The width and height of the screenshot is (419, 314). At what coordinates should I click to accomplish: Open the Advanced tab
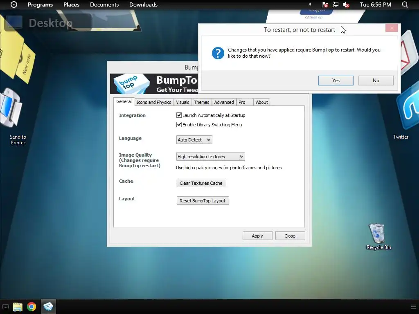tap(224, 102)
